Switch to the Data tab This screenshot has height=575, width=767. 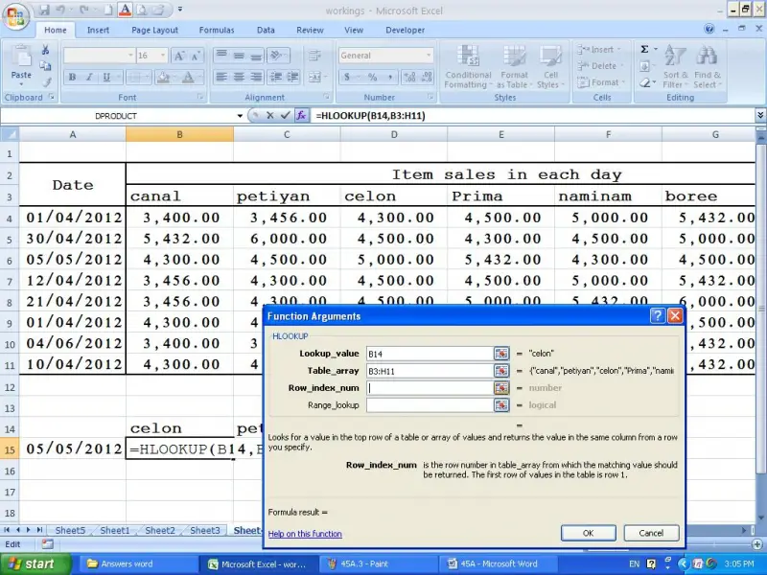pyautogui.click(x=266, y=30)
